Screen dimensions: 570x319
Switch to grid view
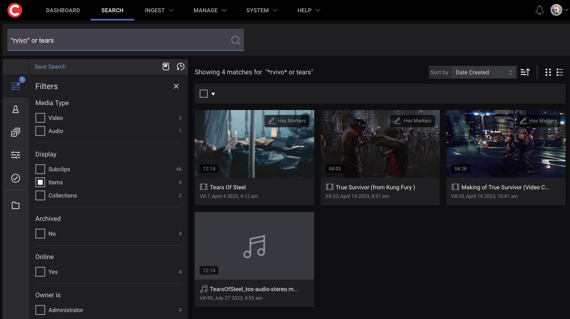(x=548, y=72)
